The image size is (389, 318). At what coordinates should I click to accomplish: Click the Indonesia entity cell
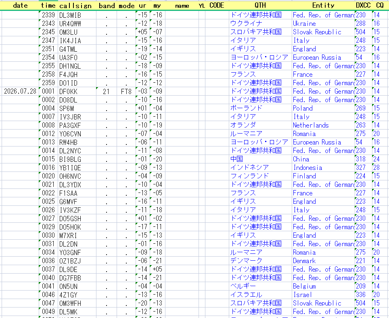pyautogui.click(x=323, y=168)
